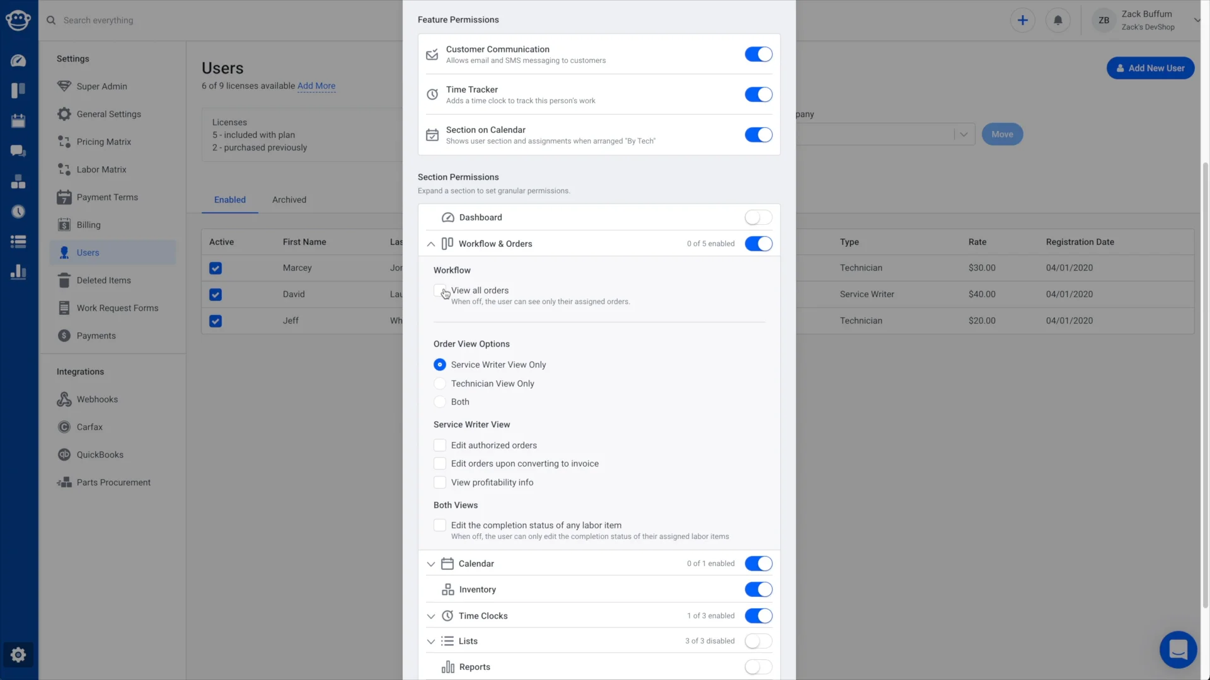Click the page vertical scrollbar on right
1210x680 pixels.
click(x=1205, y=384)
